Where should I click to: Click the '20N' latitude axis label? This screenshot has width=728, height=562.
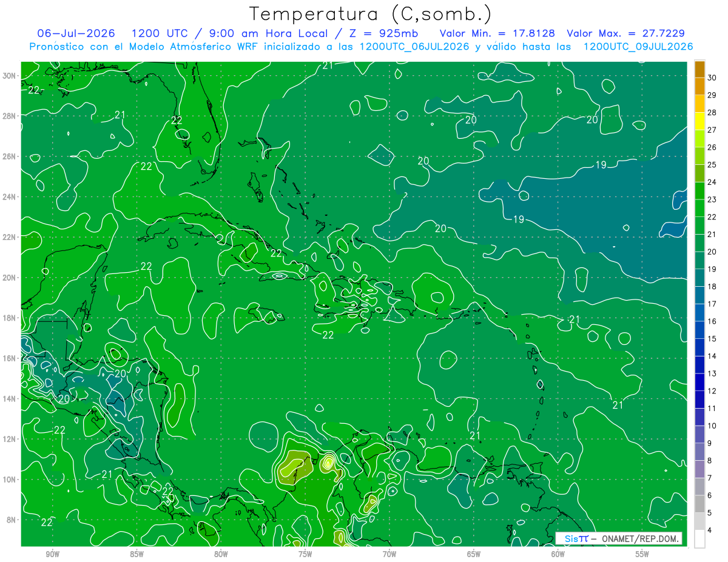(10, 277)
